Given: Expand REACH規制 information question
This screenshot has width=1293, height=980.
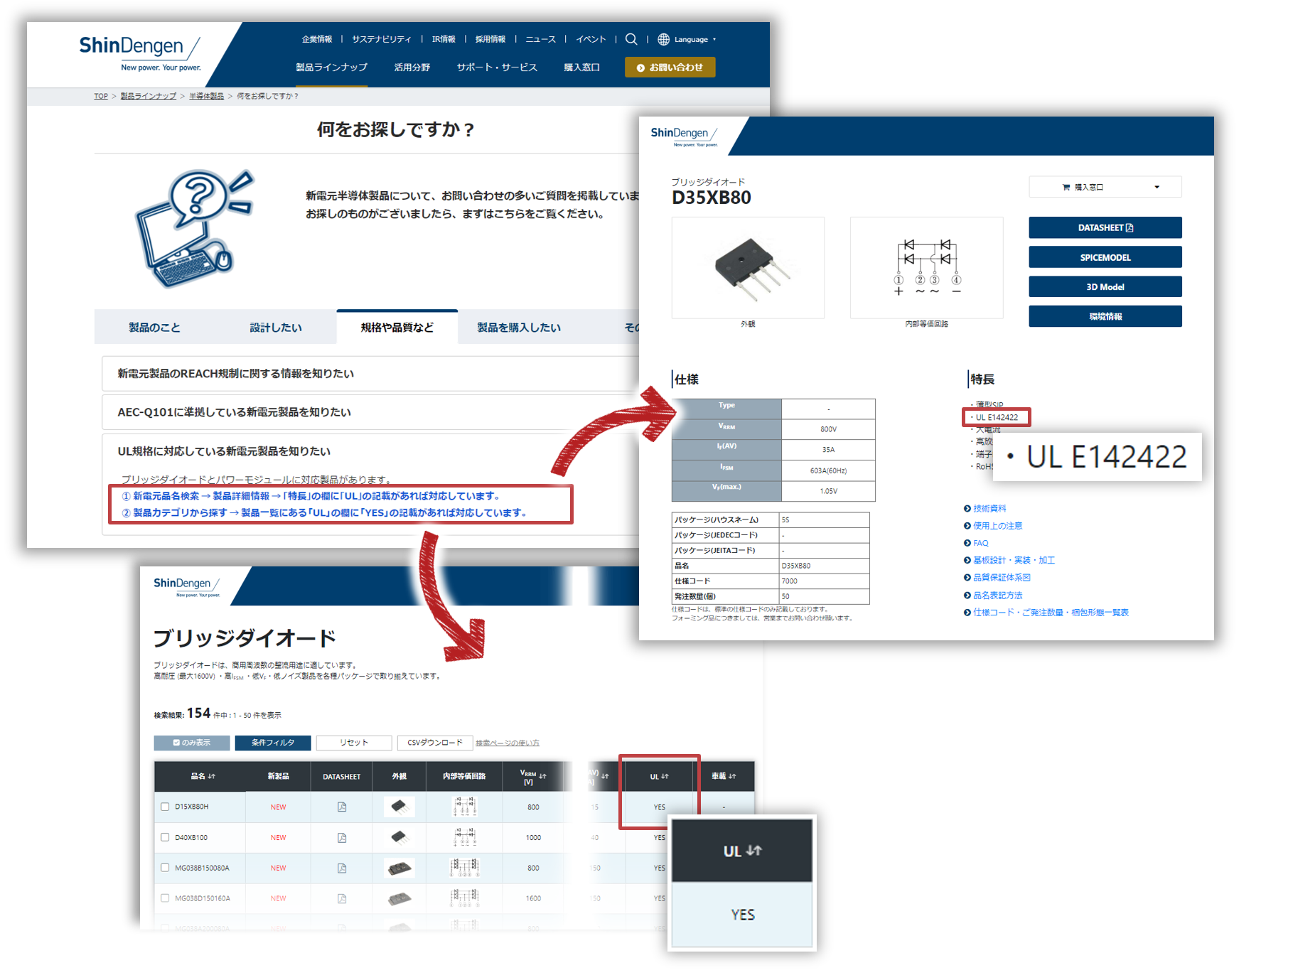Looking at the screenshot, I should [371, 374].
